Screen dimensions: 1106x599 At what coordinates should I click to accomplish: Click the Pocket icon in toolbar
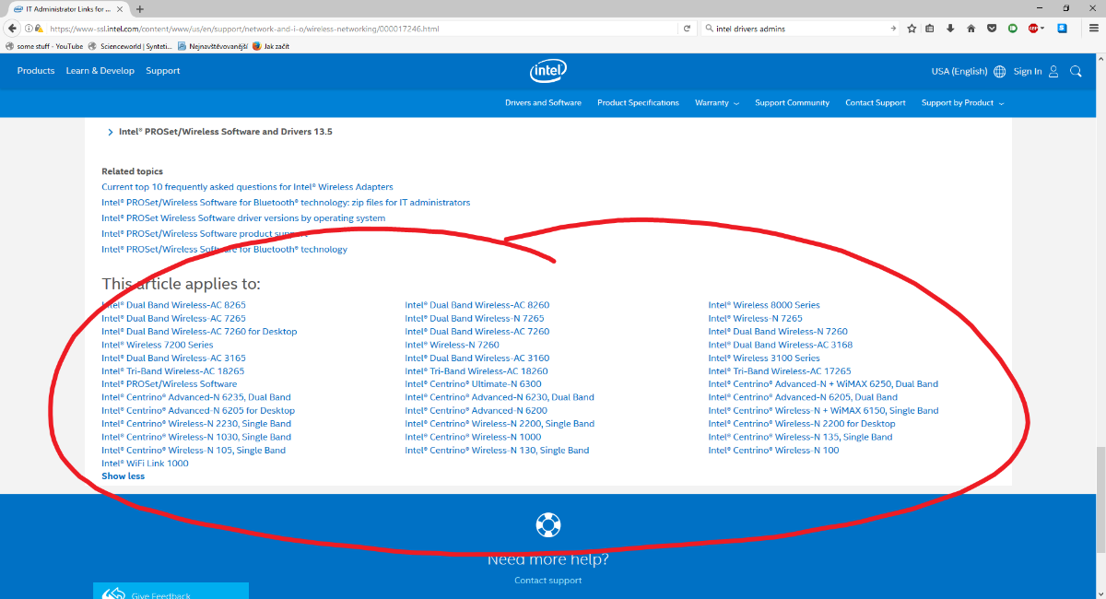pyautogui.click(x=992, y=29)
